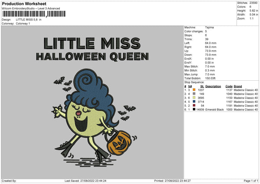Click the 'Emerald Black' description
260x184 pixels.
pyautogui.click(x=214, y=110)
